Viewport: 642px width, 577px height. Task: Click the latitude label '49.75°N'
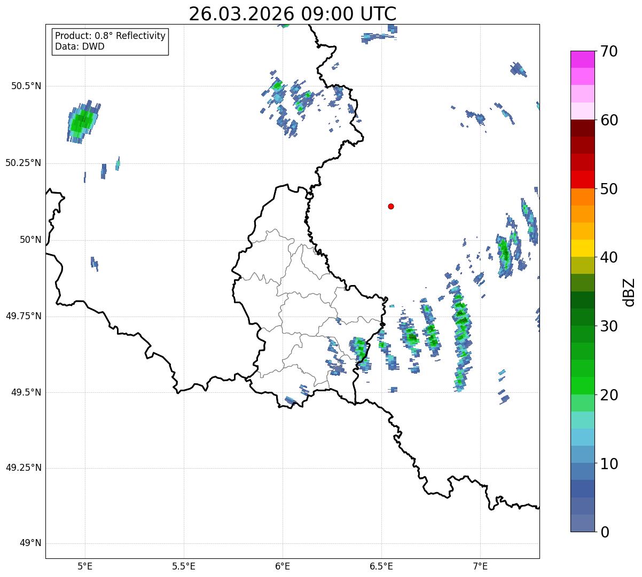point(24,316)
